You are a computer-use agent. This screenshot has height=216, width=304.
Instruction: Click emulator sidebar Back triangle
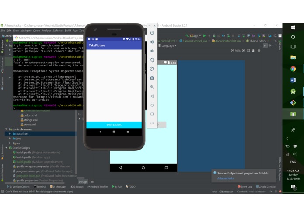(152, 96)
